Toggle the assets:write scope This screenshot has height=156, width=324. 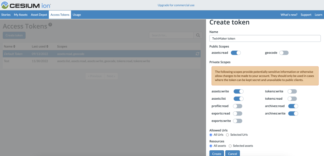pyautogui.click(x=239, y=91)
